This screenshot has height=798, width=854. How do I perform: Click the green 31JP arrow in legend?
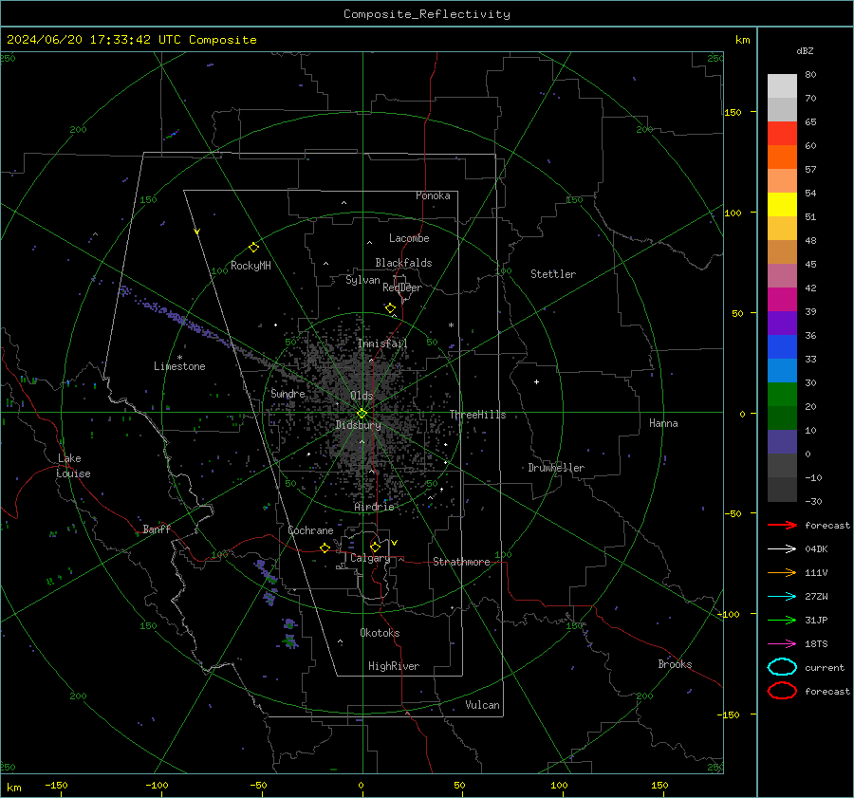(x=782, y=620)
